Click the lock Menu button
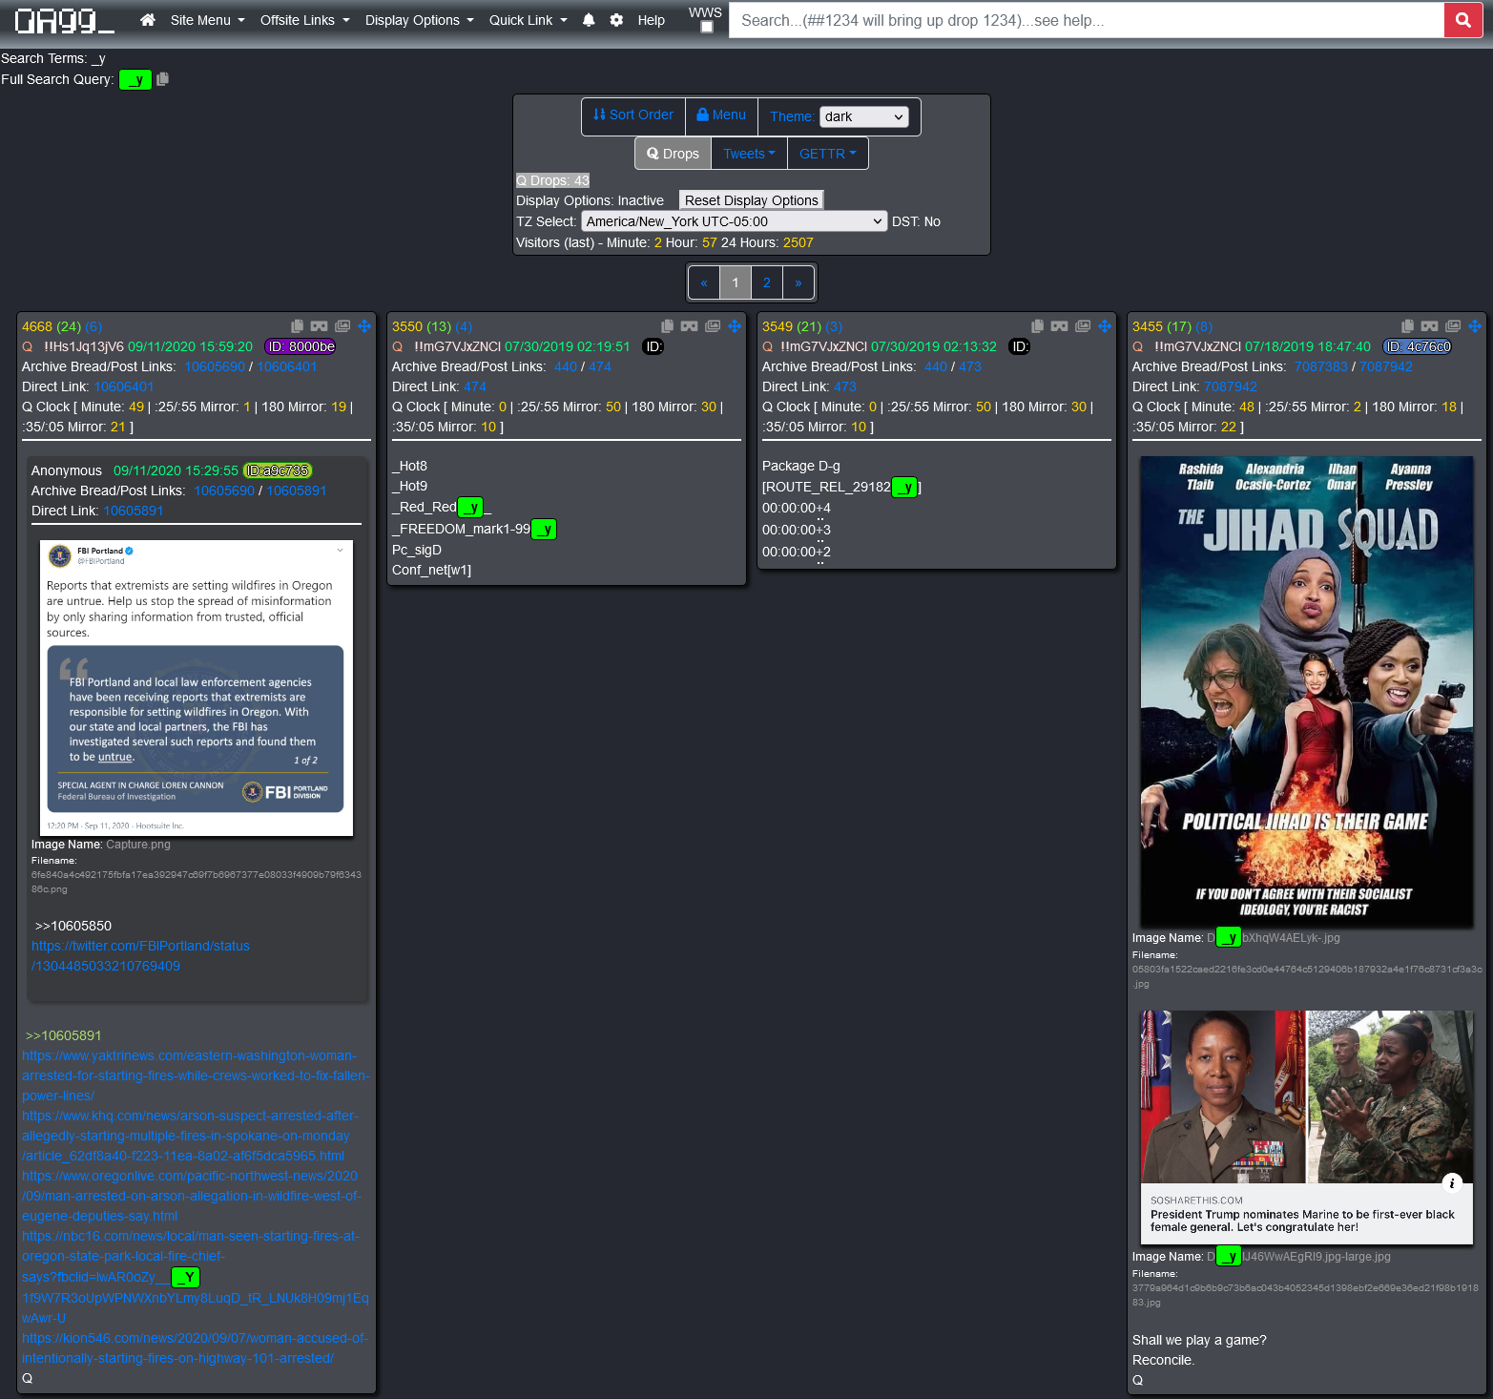This screenshot has height=1399, width=1493. 721,115
